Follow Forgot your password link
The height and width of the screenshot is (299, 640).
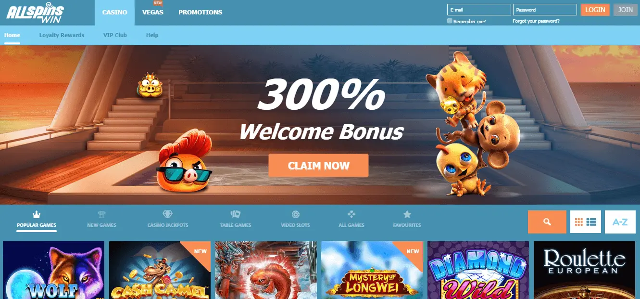click(x=536, y=21)
